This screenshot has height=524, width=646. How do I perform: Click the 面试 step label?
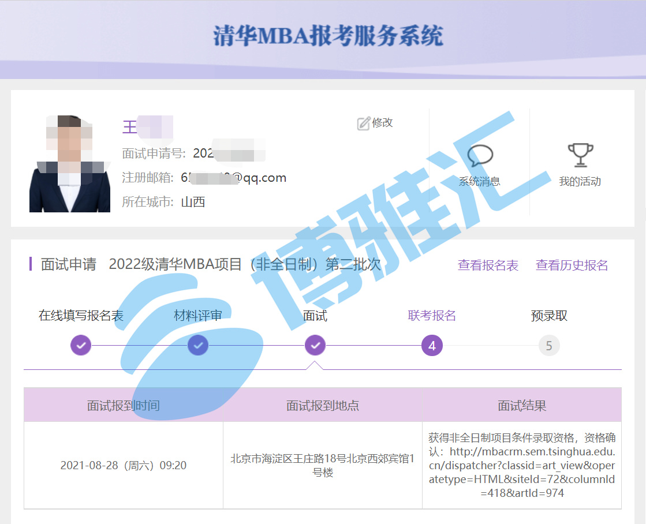point(315,316)
